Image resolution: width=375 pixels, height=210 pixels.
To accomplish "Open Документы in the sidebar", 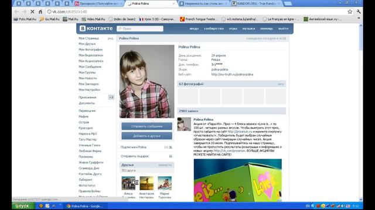I will click(x=87, y=103).
